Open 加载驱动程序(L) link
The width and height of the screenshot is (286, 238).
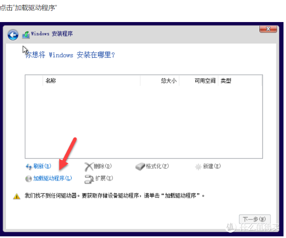tap(52, 178)
